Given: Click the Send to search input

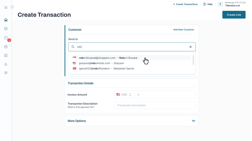Looking at the screenshot, I should coord(132,47).
